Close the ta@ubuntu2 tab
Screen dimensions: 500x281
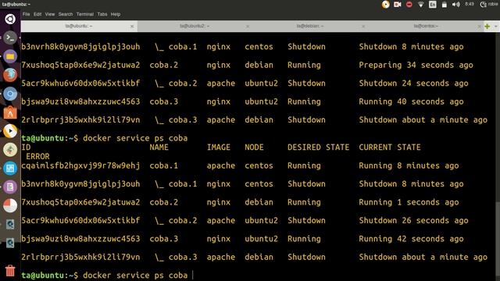248,27
